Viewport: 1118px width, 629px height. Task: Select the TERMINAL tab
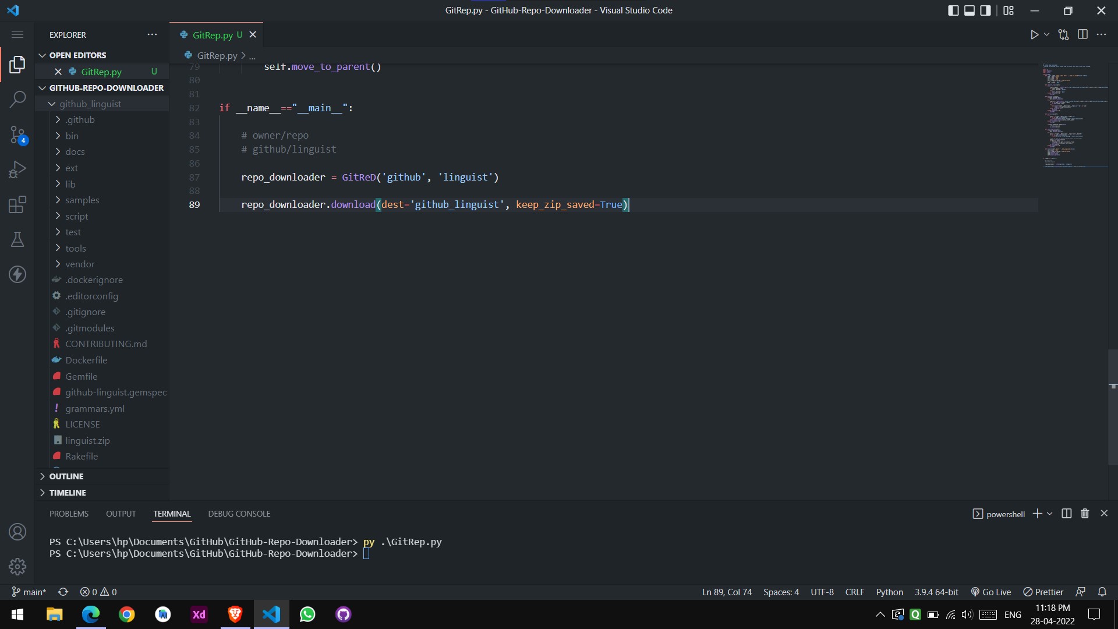(x=172, y=514)
